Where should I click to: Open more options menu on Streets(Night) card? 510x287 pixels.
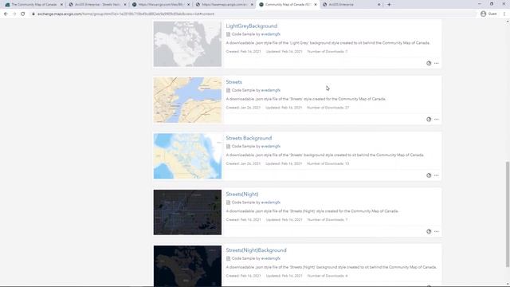[437, 231]
